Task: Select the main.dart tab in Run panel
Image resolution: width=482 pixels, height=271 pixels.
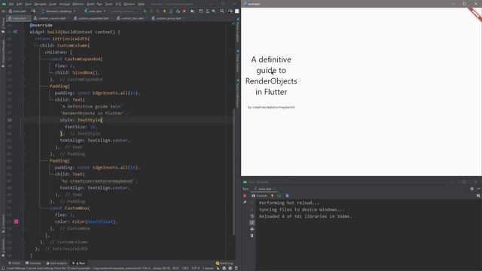Action: click(264, 189)
